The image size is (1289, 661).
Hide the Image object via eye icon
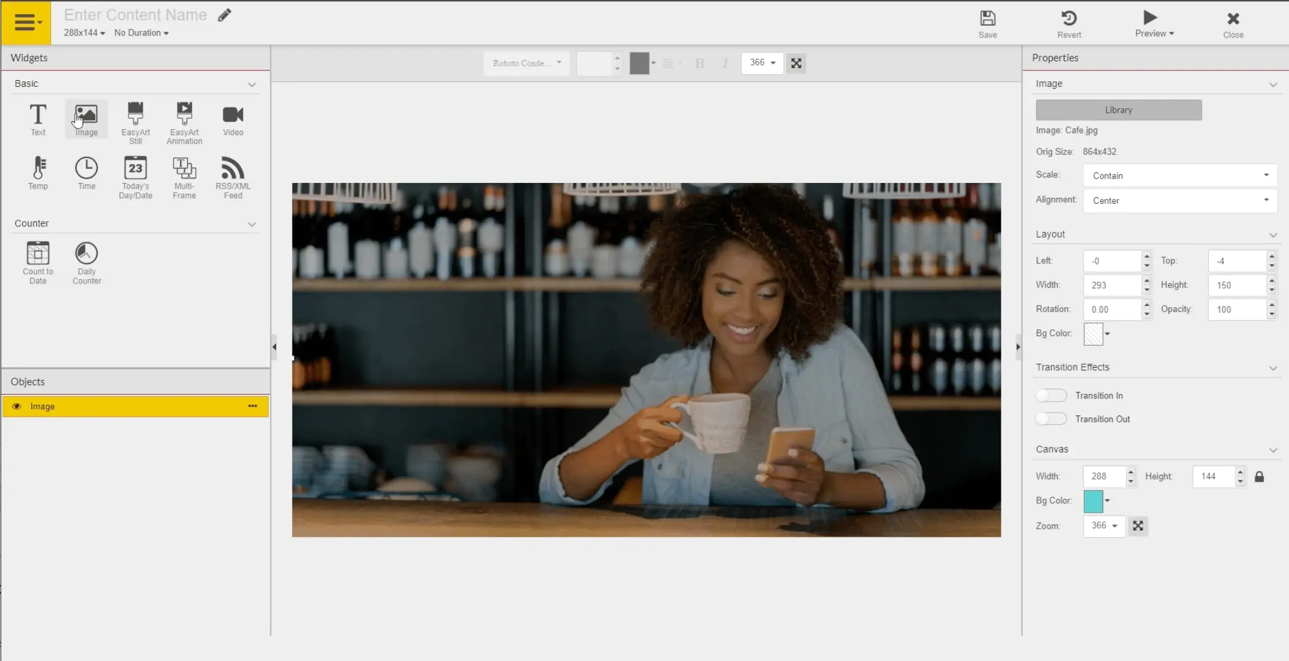(17, 406)
